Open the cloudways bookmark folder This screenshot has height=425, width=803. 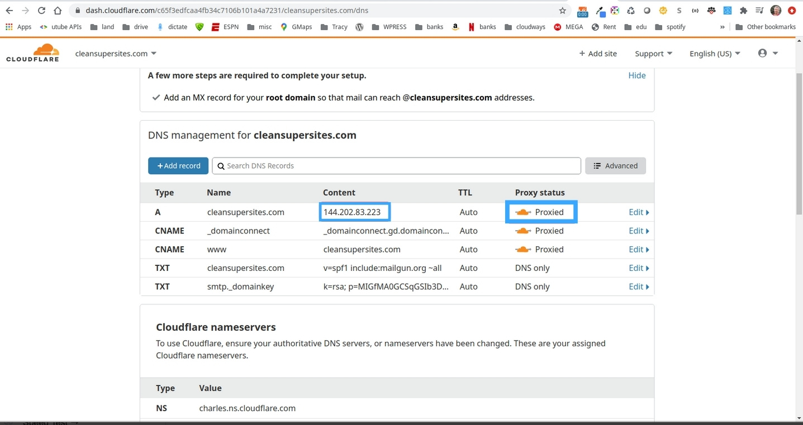pyautogui.click(x=525, y=27)
